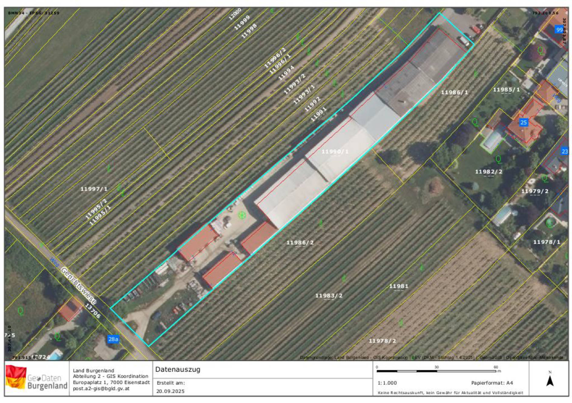This screenshot has height=403, width=572.
Task: Click parcel label 11992
Action: (312, 104)
